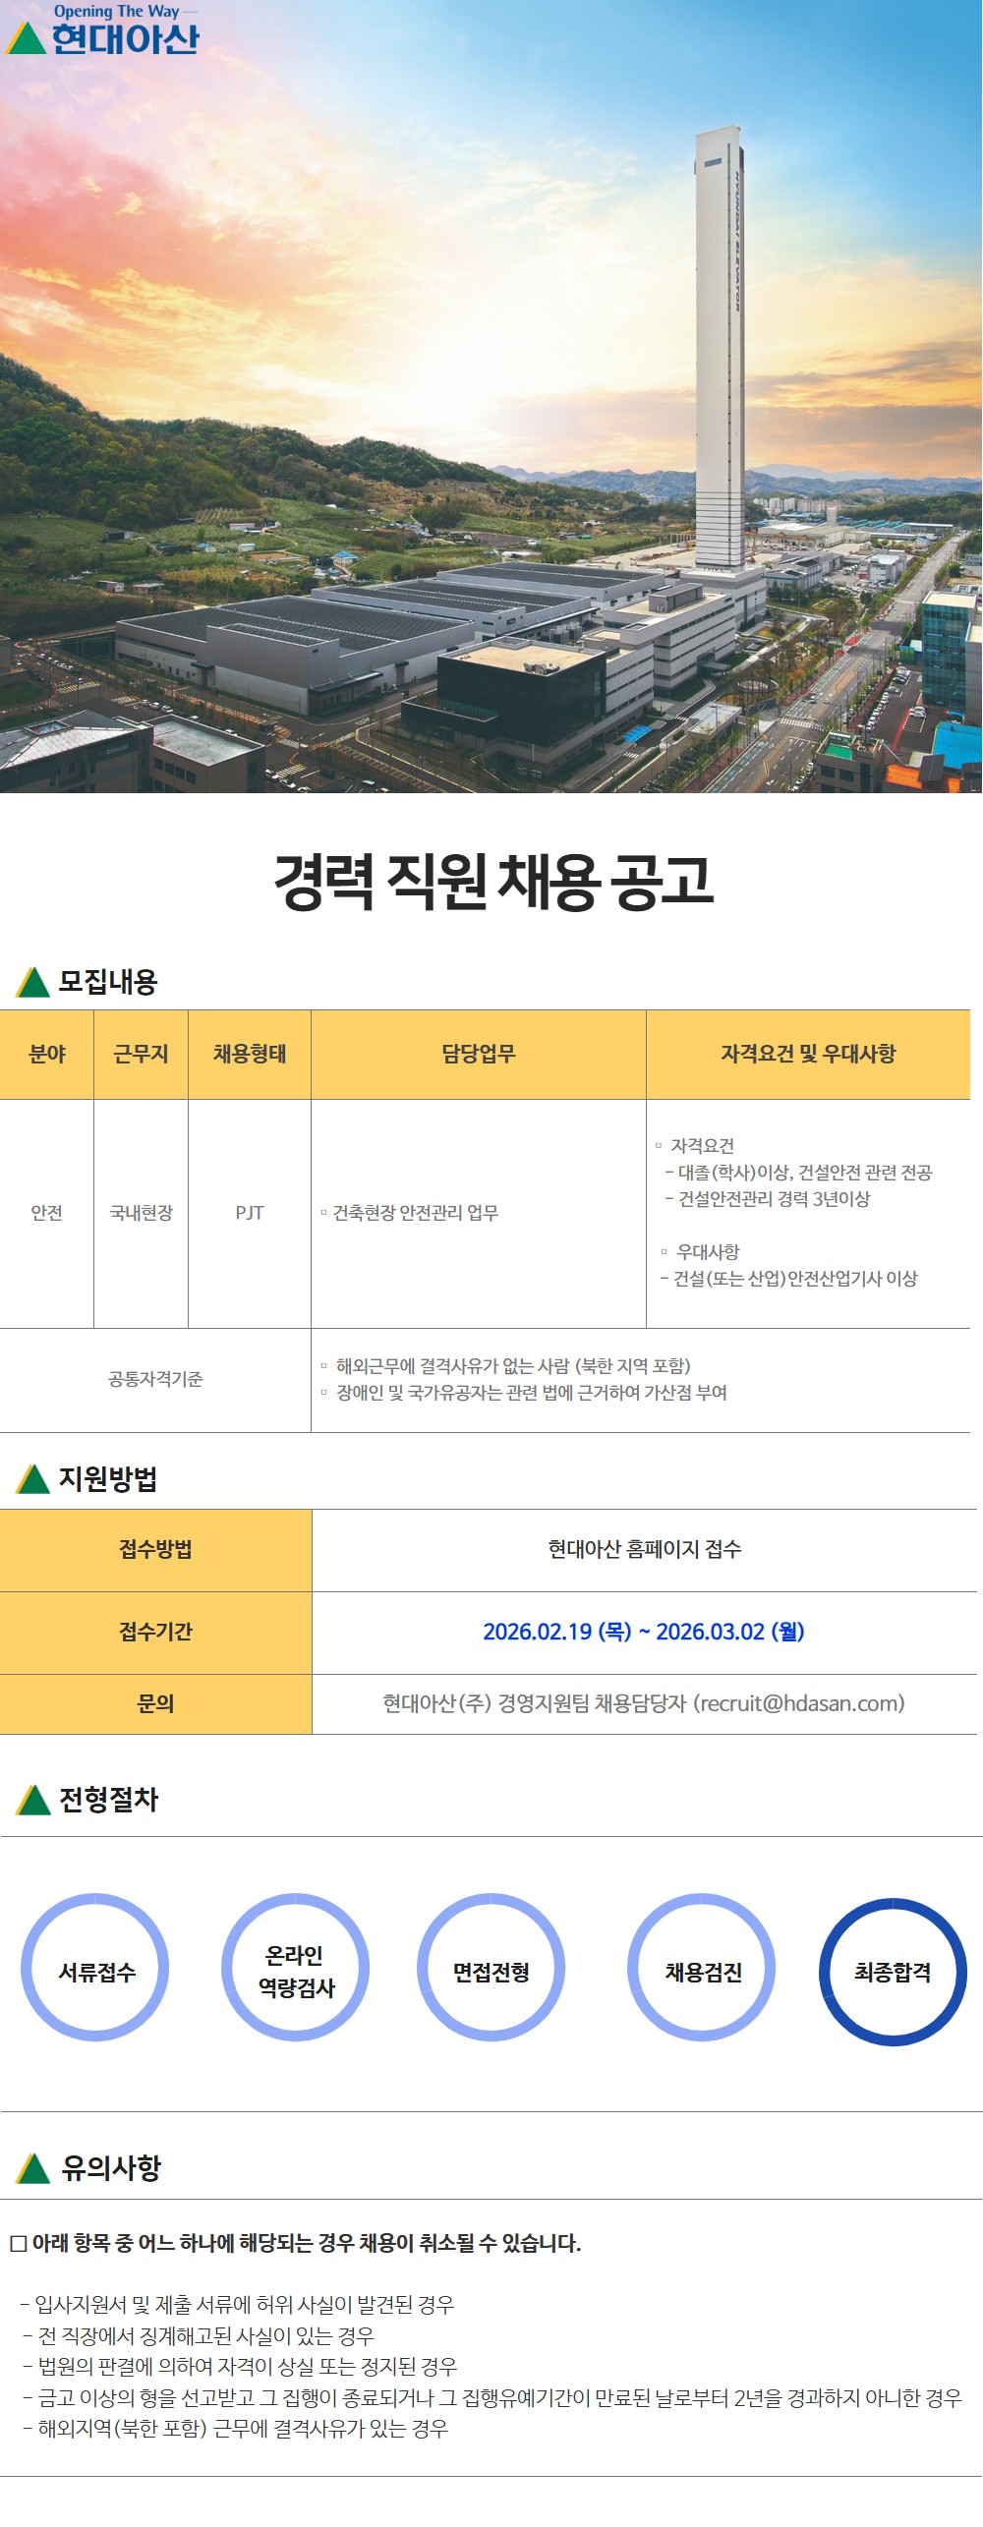Click the 현대아산 홈페이지 접수 text
983x2527 pixels.
[x=644, y=1549]
